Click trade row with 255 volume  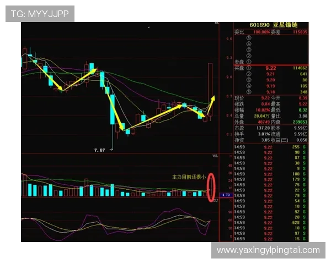[270, 147]
